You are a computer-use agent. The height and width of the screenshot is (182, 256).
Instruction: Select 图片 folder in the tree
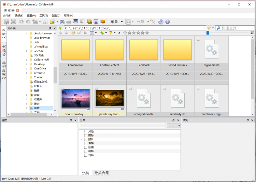click(37, 108)
